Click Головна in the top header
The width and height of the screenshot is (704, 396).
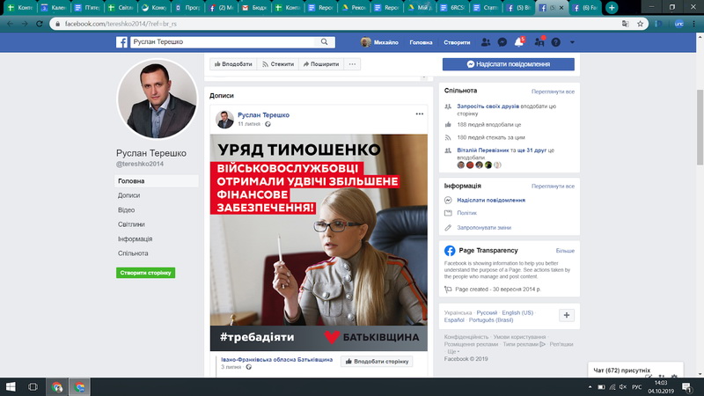click(x=421, y=42)
